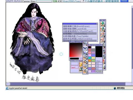Pick the black palette swatch
Screen dimensions: 133x100
[x=89, y=47]
